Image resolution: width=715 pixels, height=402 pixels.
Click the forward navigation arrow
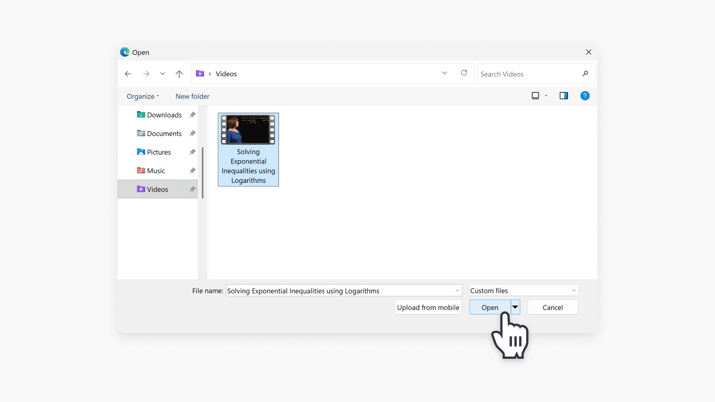(146, 74)
